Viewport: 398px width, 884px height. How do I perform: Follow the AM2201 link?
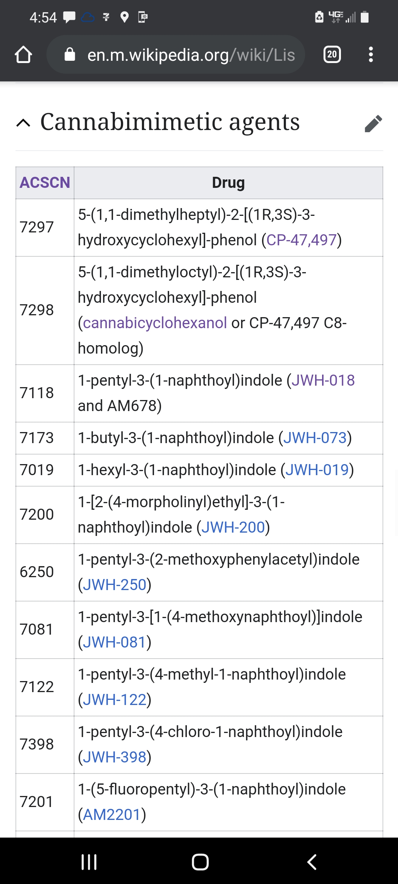point(112,815)
